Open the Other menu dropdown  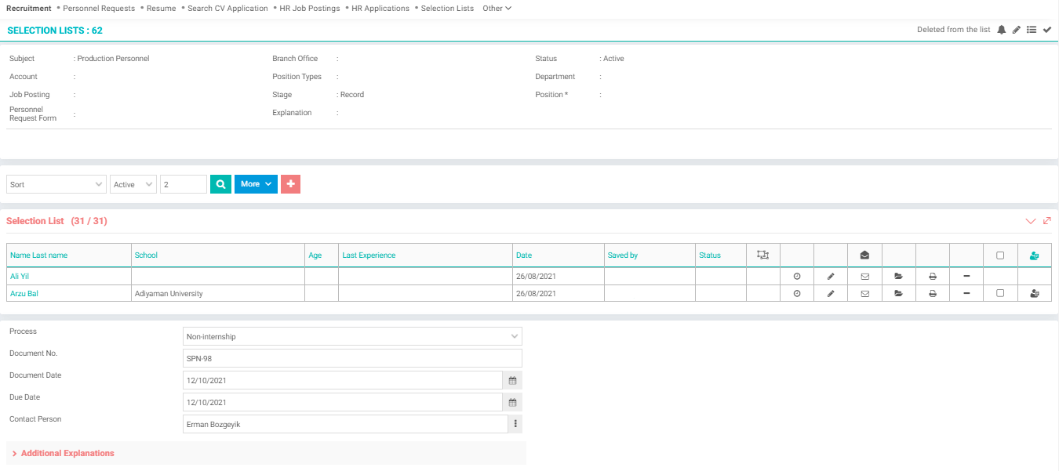[497, 8]
